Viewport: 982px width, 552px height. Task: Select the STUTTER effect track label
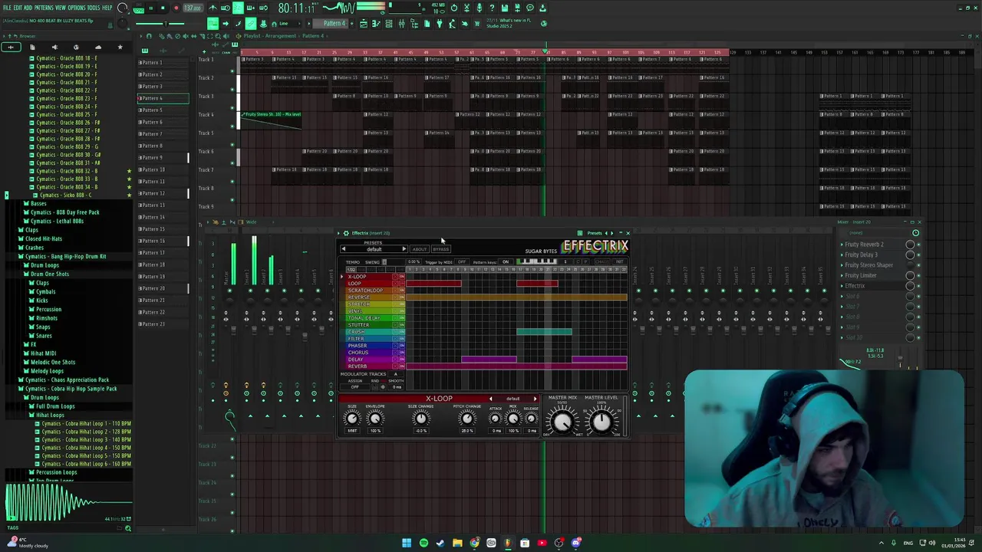pyautogui.click(x=359, y=325)
